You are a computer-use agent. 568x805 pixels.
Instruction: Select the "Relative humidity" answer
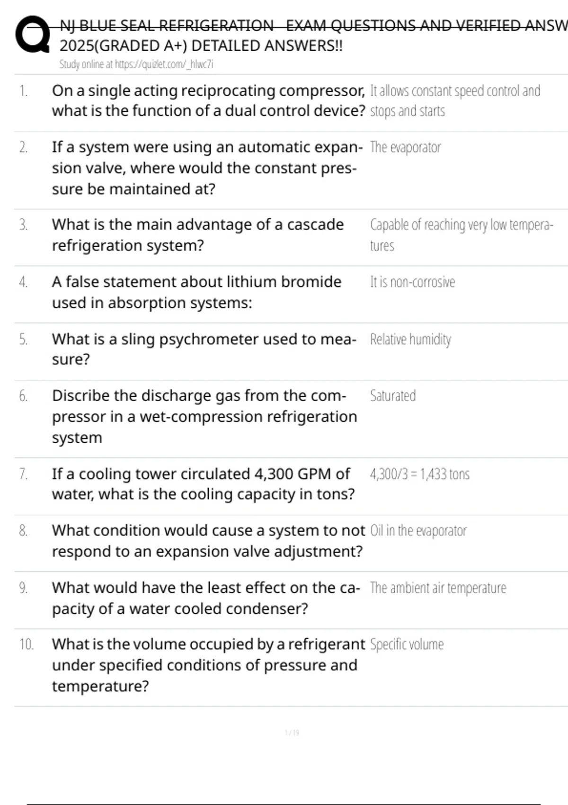(410, 340)
